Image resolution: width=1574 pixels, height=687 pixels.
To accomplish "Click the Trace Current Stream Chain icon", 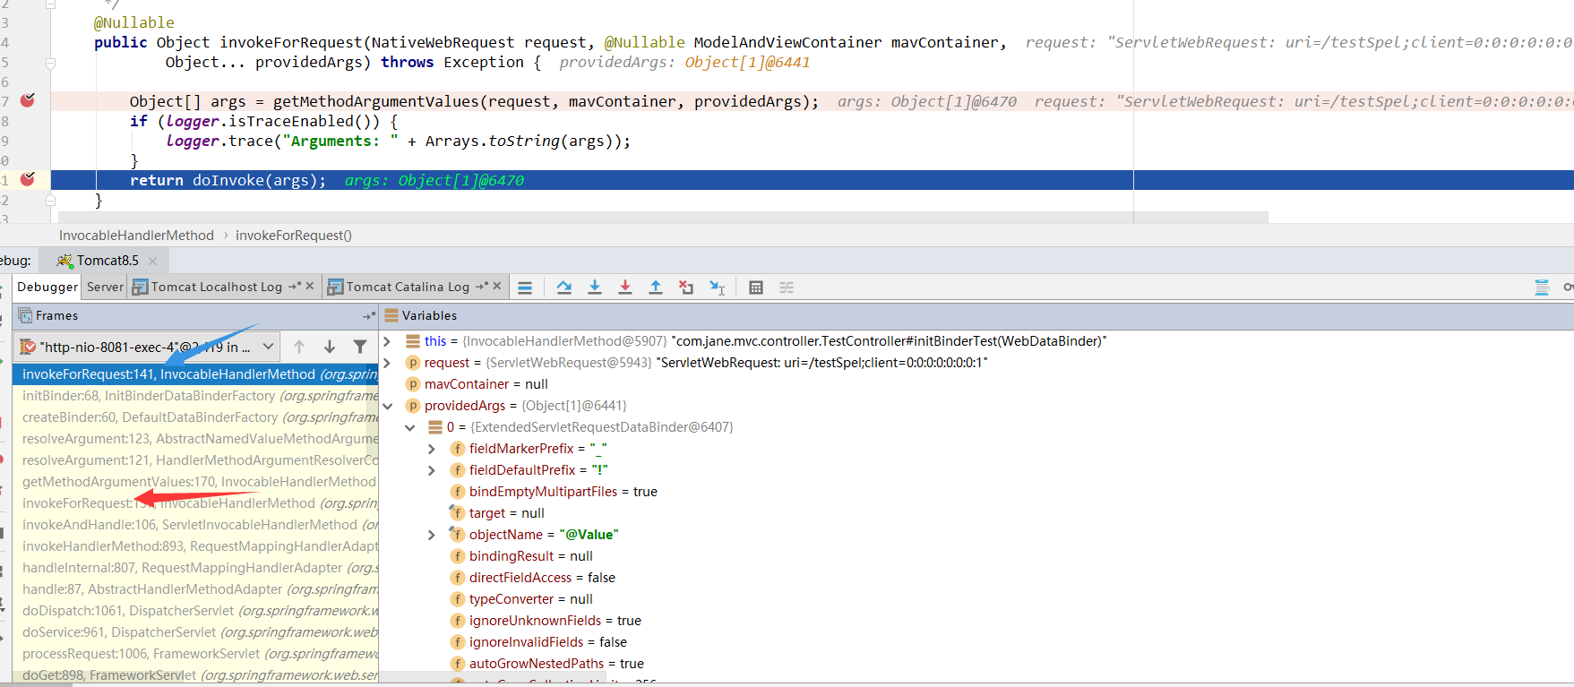I will click(787, 288).
